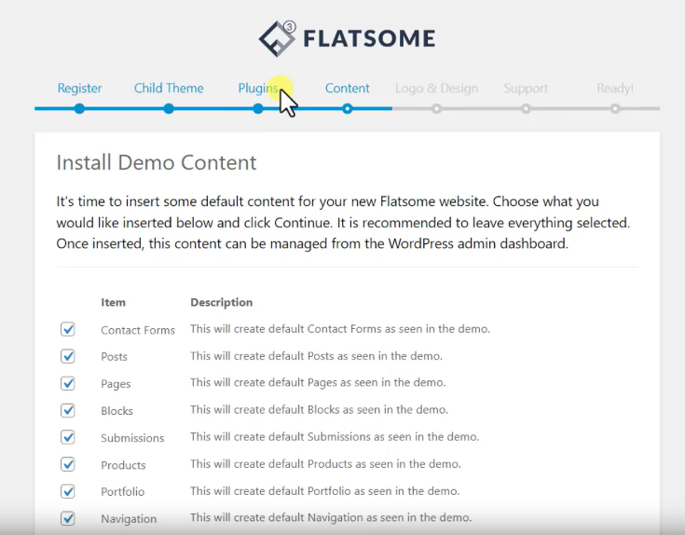Image resolution: width=685 pixels, height=535 pixels.
Task: Click the Blocks item label
Action: [x=116, y=411]
